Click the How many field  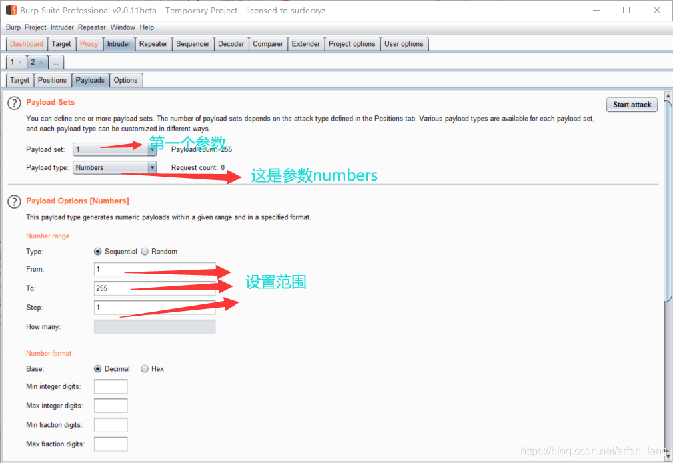click(x=155, y=326)
